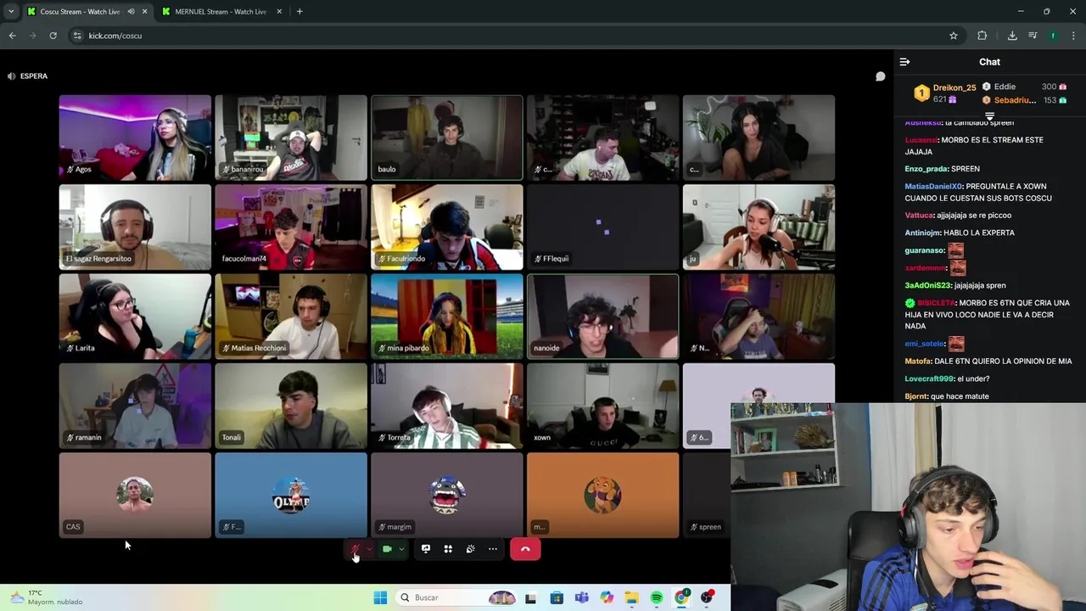This screenshot has width=1086, height=611.
Task: Open Dreikon_25 top gifter entry
Action: (x=944, y=93)
